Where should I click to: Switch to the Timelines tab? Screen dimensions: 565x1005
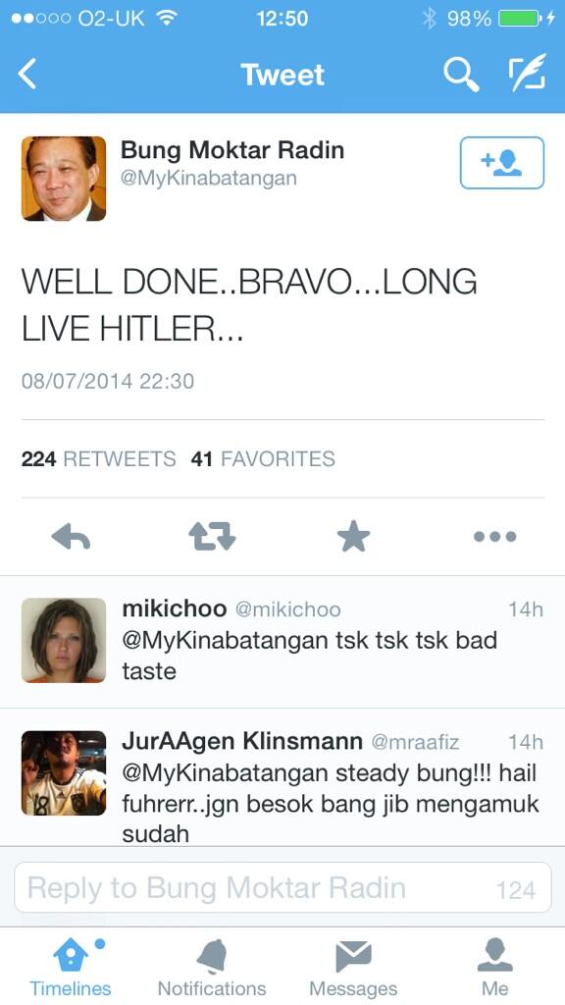[71, 967]
